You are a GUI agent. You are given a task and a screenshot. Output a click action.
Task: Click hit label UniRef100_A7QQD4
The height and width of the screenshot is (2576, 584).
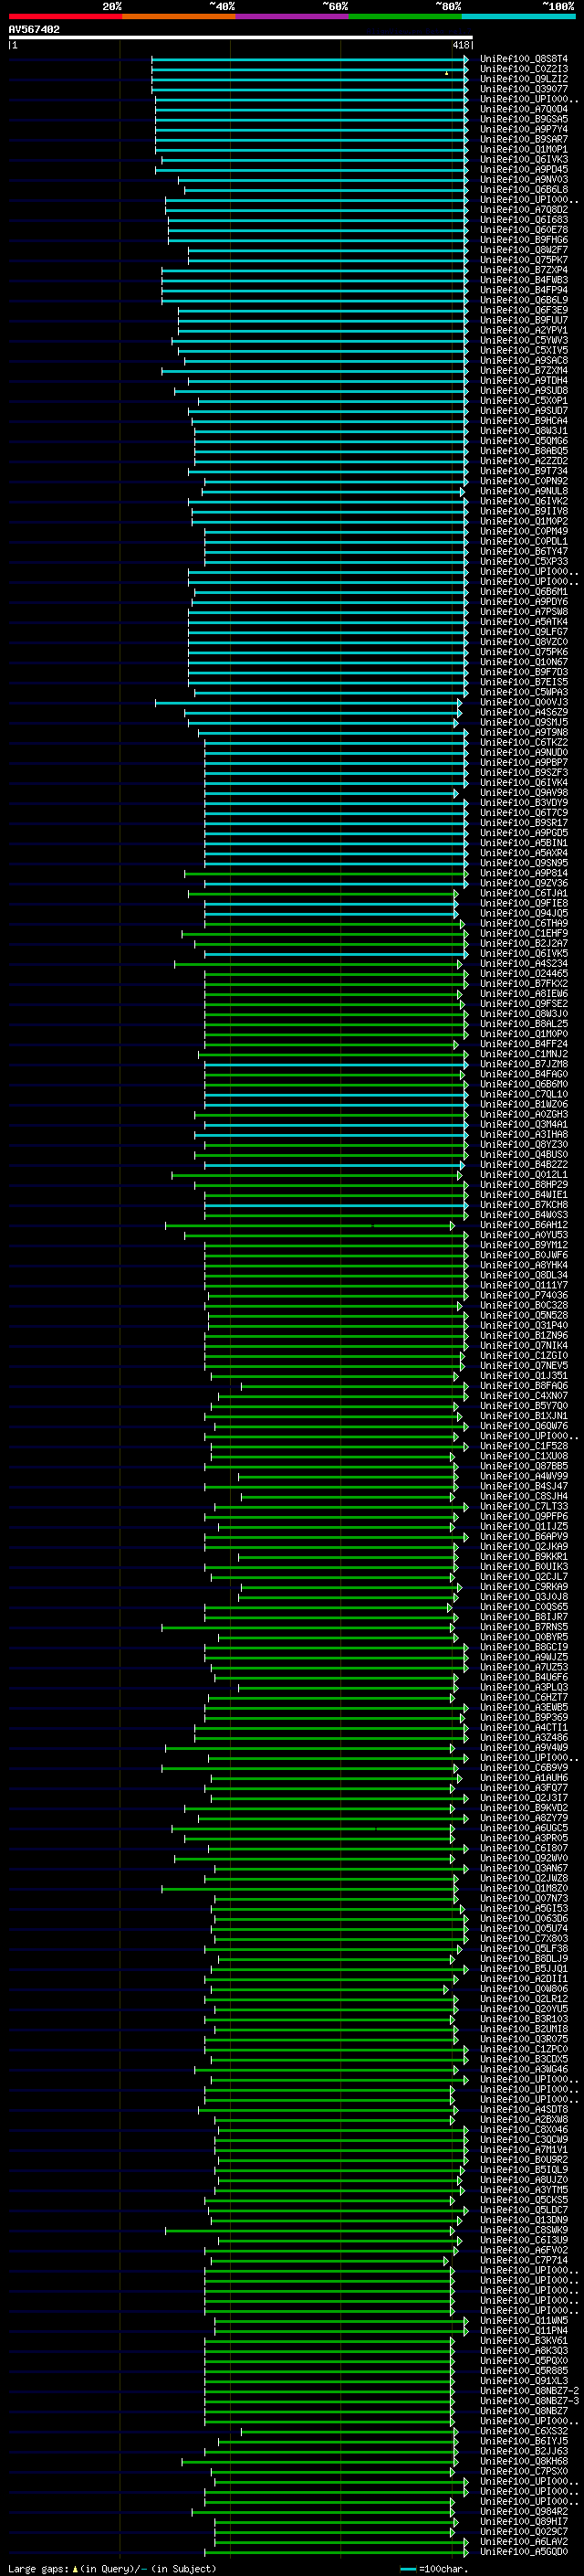coord(523,109)
